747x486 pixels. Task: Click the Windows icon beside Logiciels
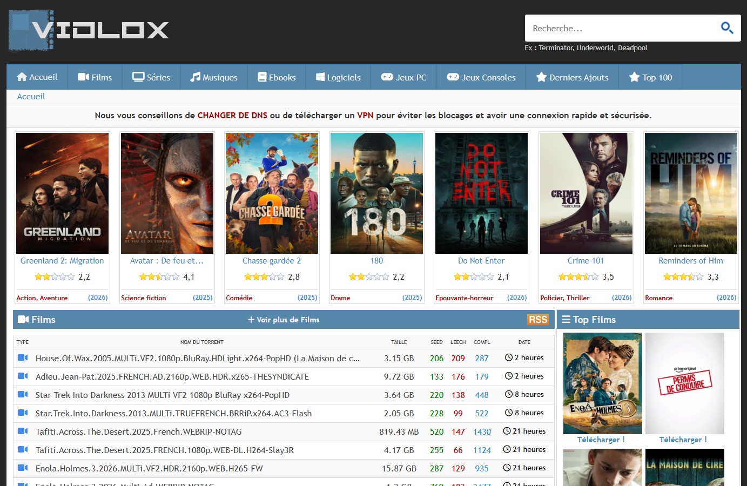click(320, 77)
